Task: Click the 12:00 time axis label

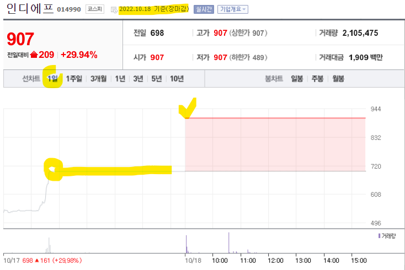Action: tap(275, 261)
